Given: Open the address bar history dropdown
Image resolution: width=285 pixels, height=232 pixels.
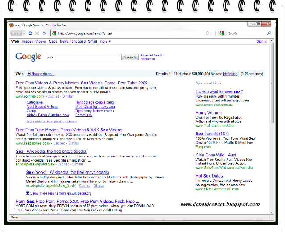Looking at the screenshot, I should (213, 33).
